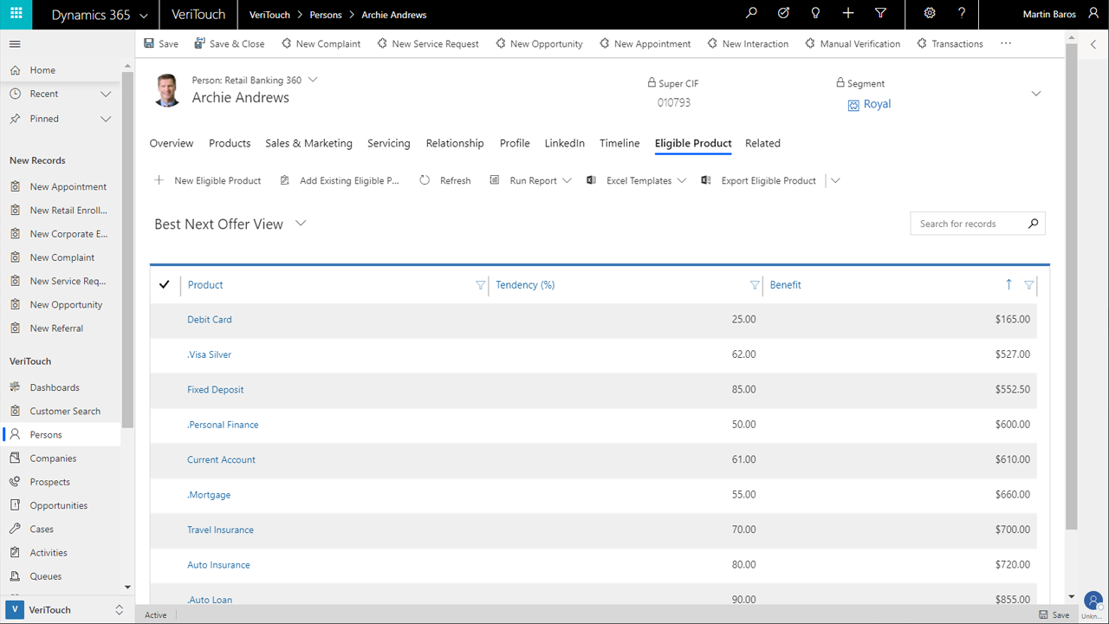Switch to the Timeline tab

click(619, 143)
